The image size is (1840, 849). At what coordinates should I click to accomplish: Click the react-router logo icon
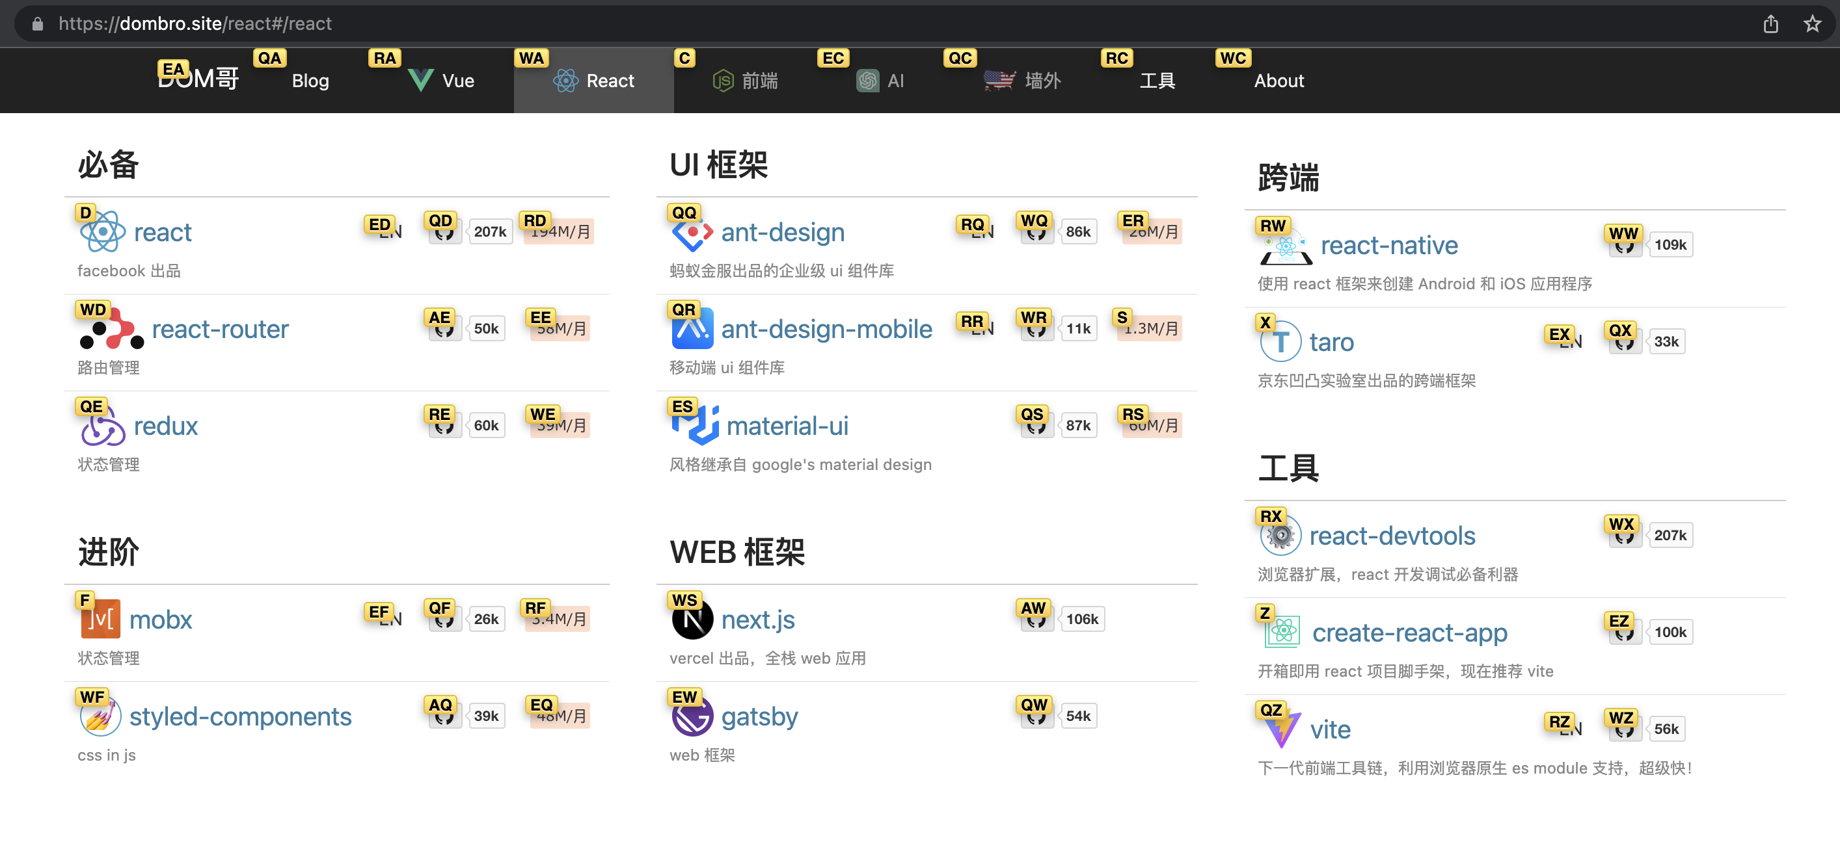111,329
